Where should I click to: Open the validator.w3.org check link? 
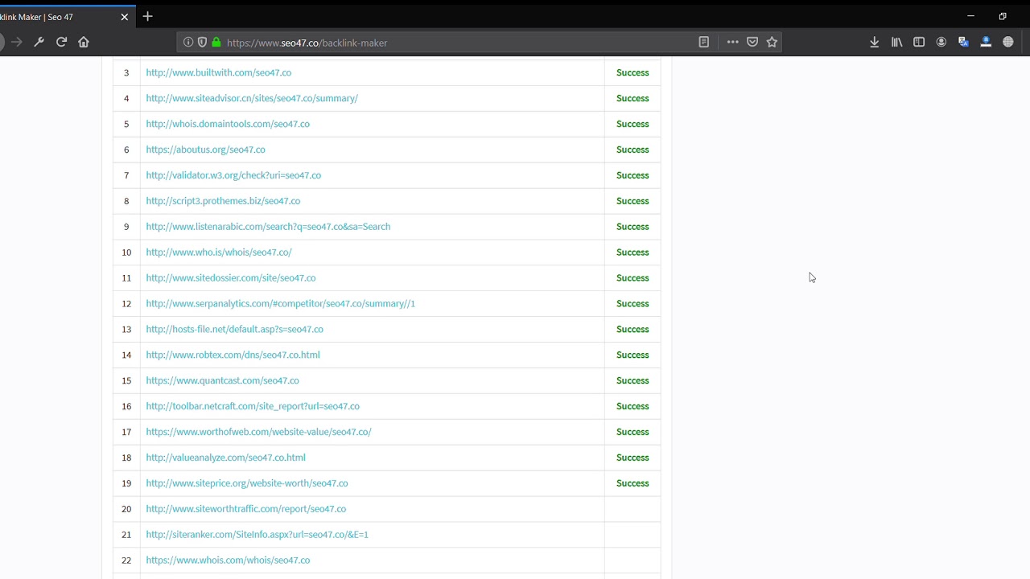click(x=233, y=175)
